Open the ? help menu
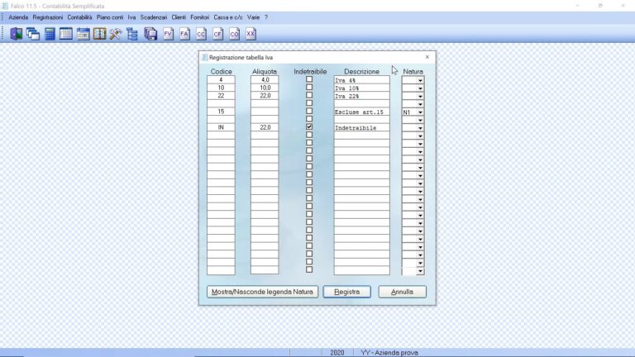 (266, 17)
